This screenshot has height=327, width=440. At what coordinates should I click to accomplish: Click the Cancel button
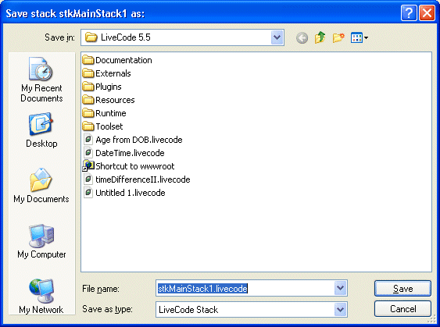(402, 309)
